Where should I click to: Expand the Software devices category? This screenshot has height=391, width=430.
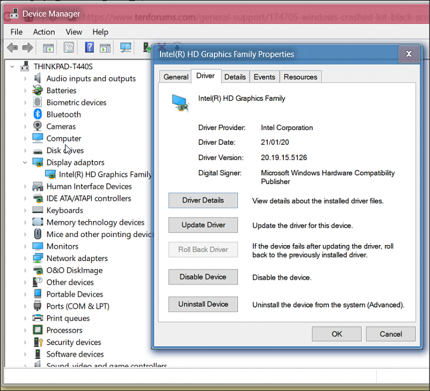click(x=25, y=354)
